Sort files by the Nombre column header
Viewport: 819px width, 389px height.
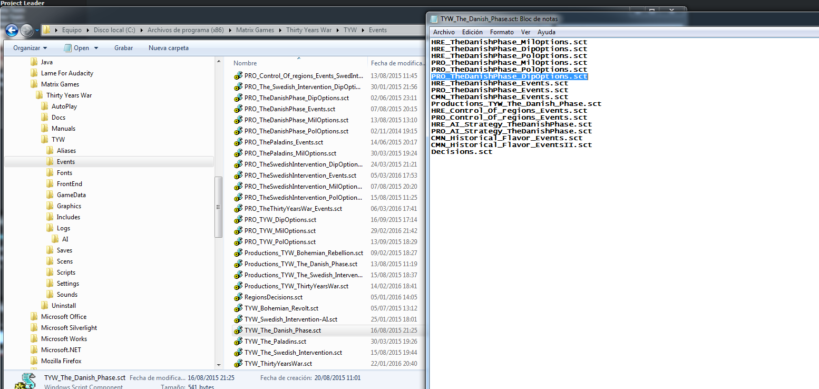246,63
